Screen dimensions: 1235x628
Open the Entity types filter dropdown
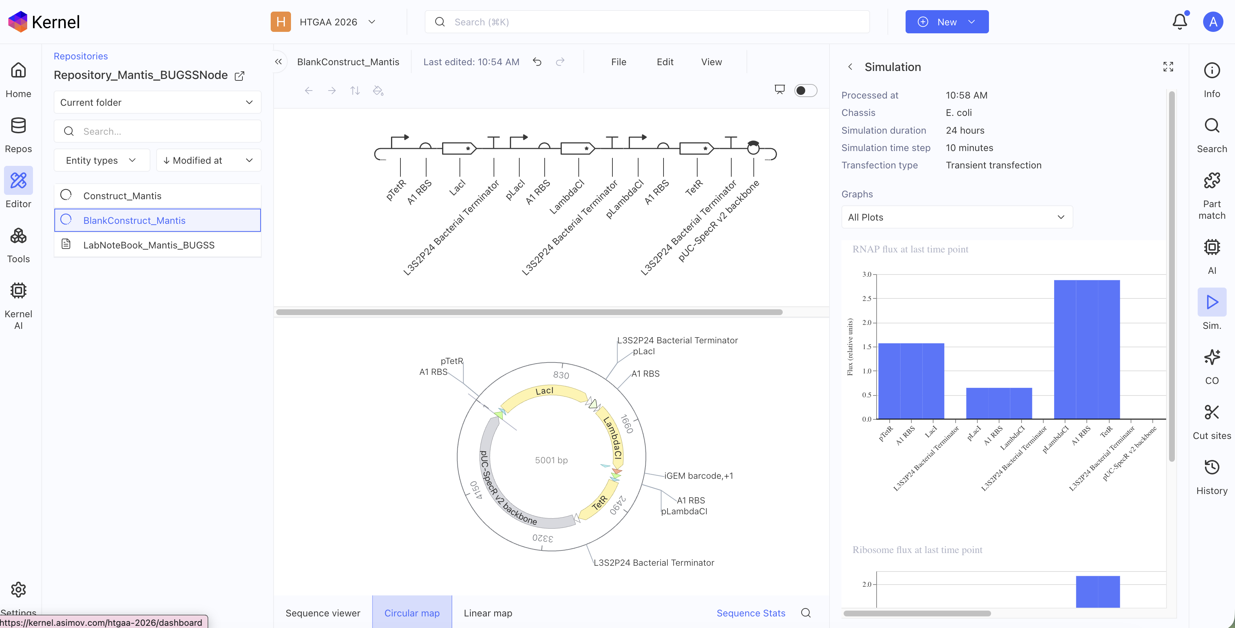101,160
